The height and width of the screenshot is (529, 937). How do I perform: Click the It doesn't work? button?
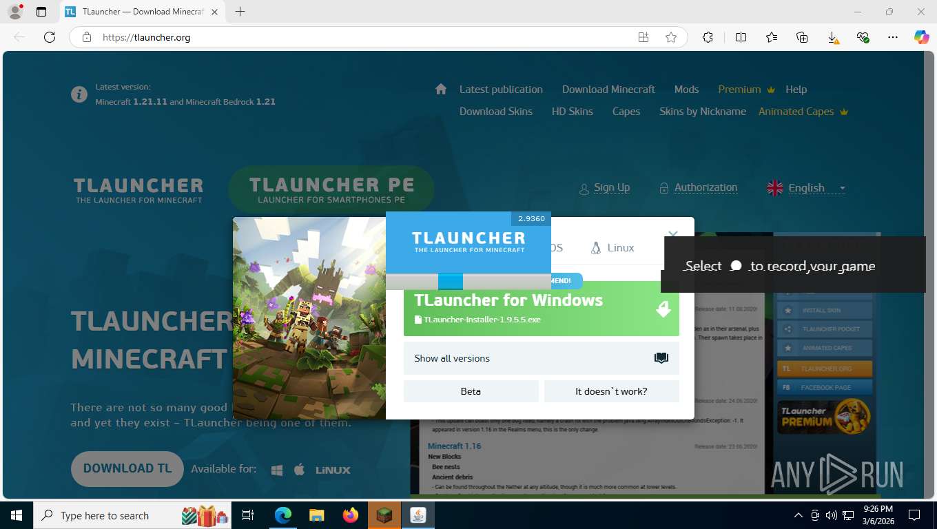611,391
